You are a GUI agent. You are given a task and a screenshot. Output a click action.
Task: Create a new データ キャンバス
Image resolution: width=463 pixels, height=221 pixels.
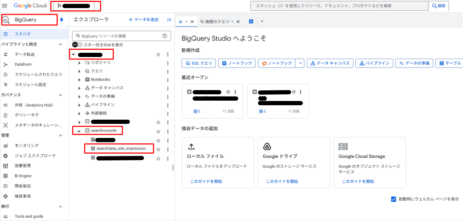(330, 63)
